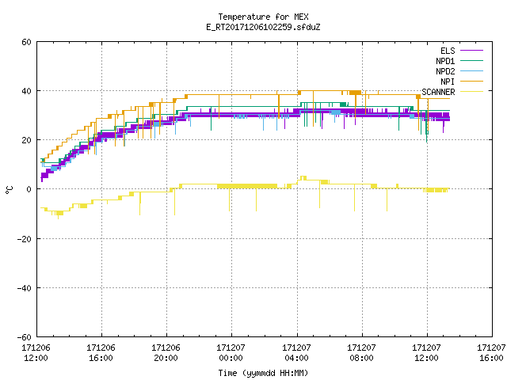This screenshot has width=507, height=380.
Task: Click the 0 y-axis tick label
Action: 29,189
